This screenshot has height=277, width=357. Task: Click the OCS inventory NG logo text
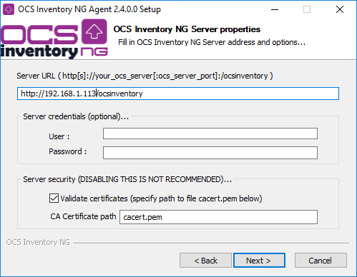click(54, 39)
